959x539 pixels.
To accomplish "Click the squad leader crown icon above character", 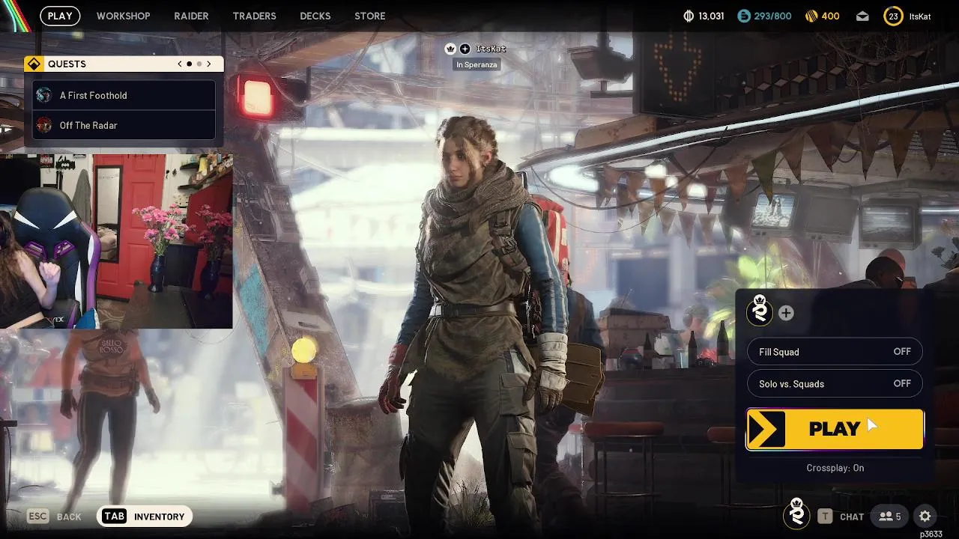I will point(450,49).
